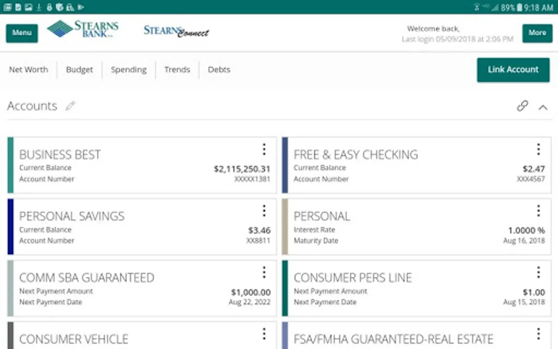Tap the 9:18 AM clock
Viewport: 558px width, 349px height.
tap(539, 7)
